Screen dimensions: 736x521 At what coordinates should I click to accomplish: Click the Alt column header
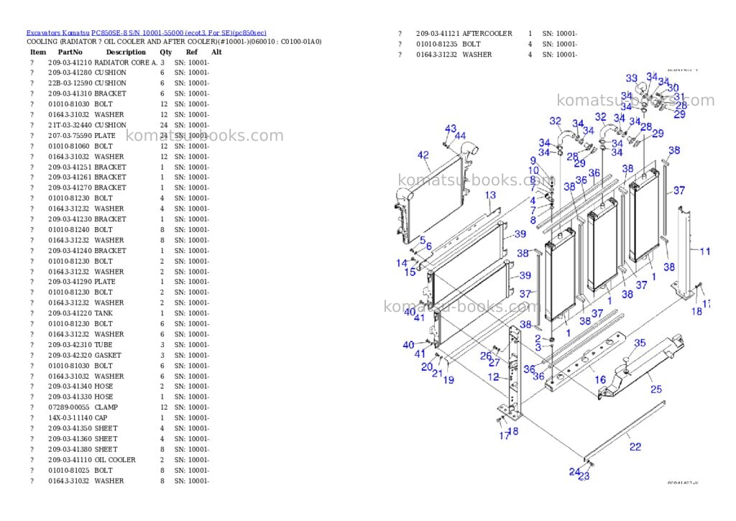point(216,52)
